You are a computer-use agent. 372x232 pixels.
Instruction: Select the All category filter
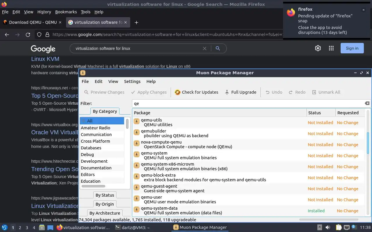click(x=102, y=121)
